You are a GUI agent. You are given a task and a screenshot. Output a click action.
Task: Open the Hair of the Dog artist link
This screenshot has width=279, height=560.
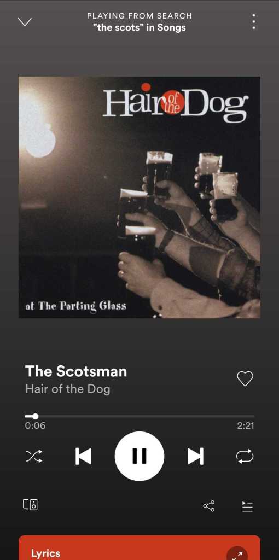tap(67, 389)
